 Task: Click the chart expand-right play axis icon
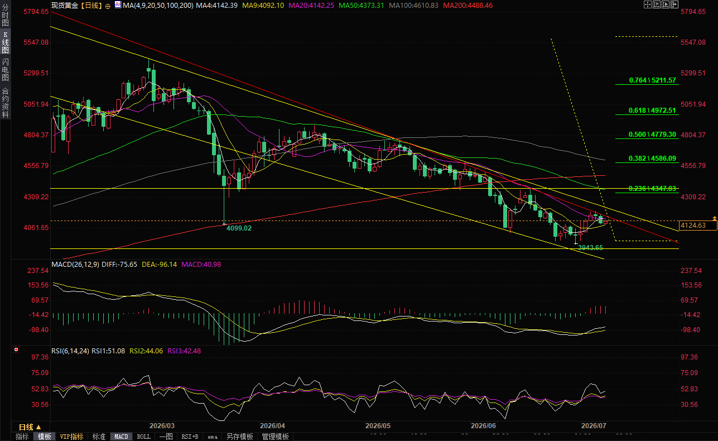pos(666,4)
